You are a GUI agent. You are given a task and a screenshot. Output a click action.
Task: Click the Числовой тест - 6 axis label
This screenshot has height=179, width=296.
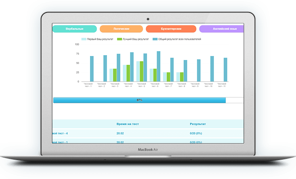click(x=155, y=85)
